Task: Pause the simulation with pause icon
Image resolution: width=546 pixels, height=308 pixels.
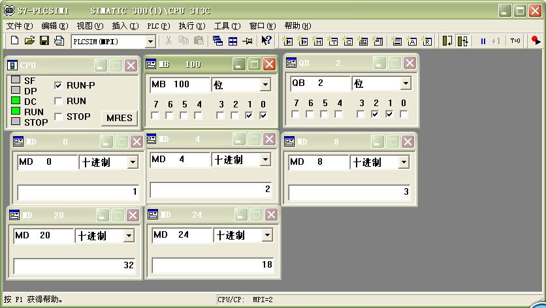Action: point(483,41)
